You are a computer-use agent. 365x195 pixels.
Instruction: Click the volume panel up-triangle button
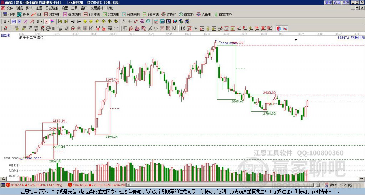pyautogui.click(x=3, y=179)
